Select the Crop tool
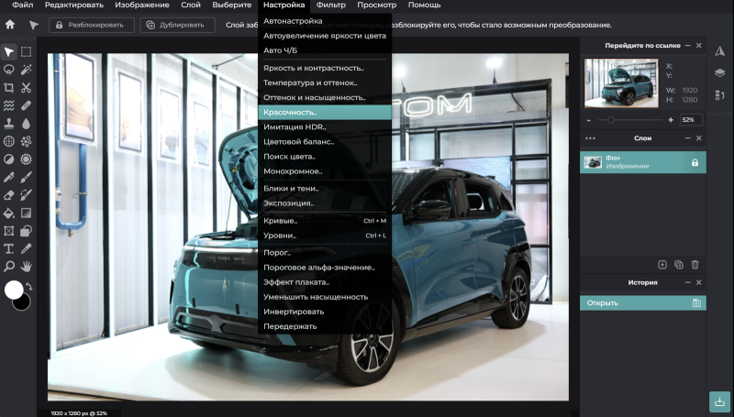This screenshot has width=734, height=417. click(x=9, y=87)
